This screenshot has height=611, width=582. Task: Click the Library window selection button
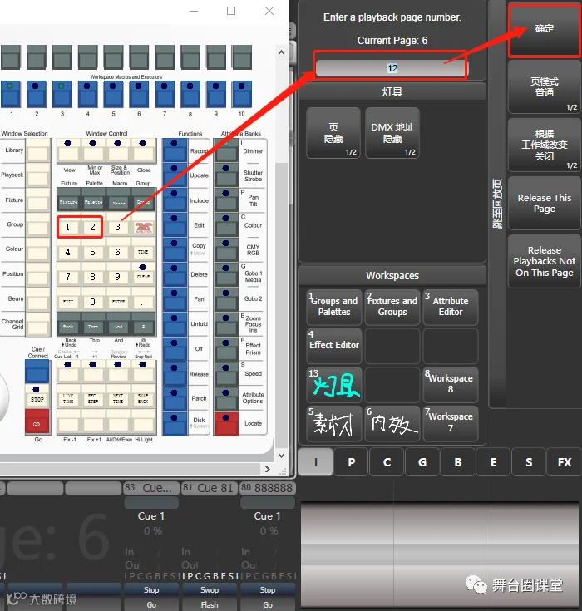[x=37, y=150]
